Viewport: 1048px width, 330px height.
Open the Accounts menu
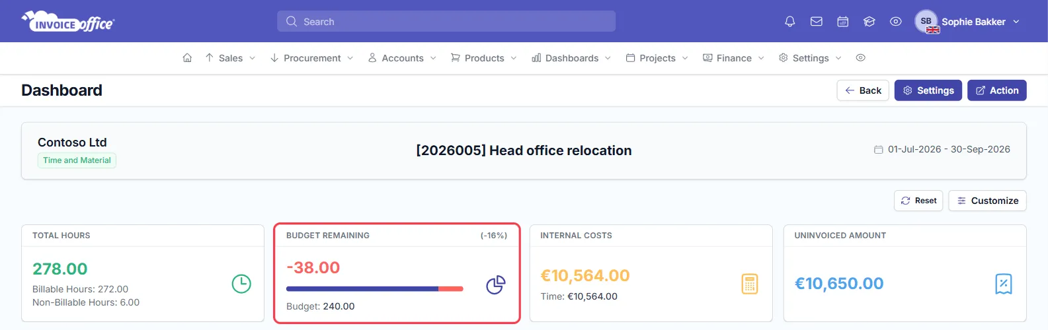(x=402, y=58)
